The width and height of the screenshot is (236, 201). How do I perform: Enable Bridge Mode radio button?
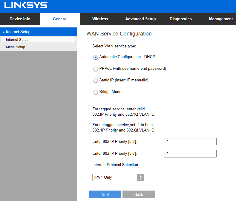(x=96, y=92)
